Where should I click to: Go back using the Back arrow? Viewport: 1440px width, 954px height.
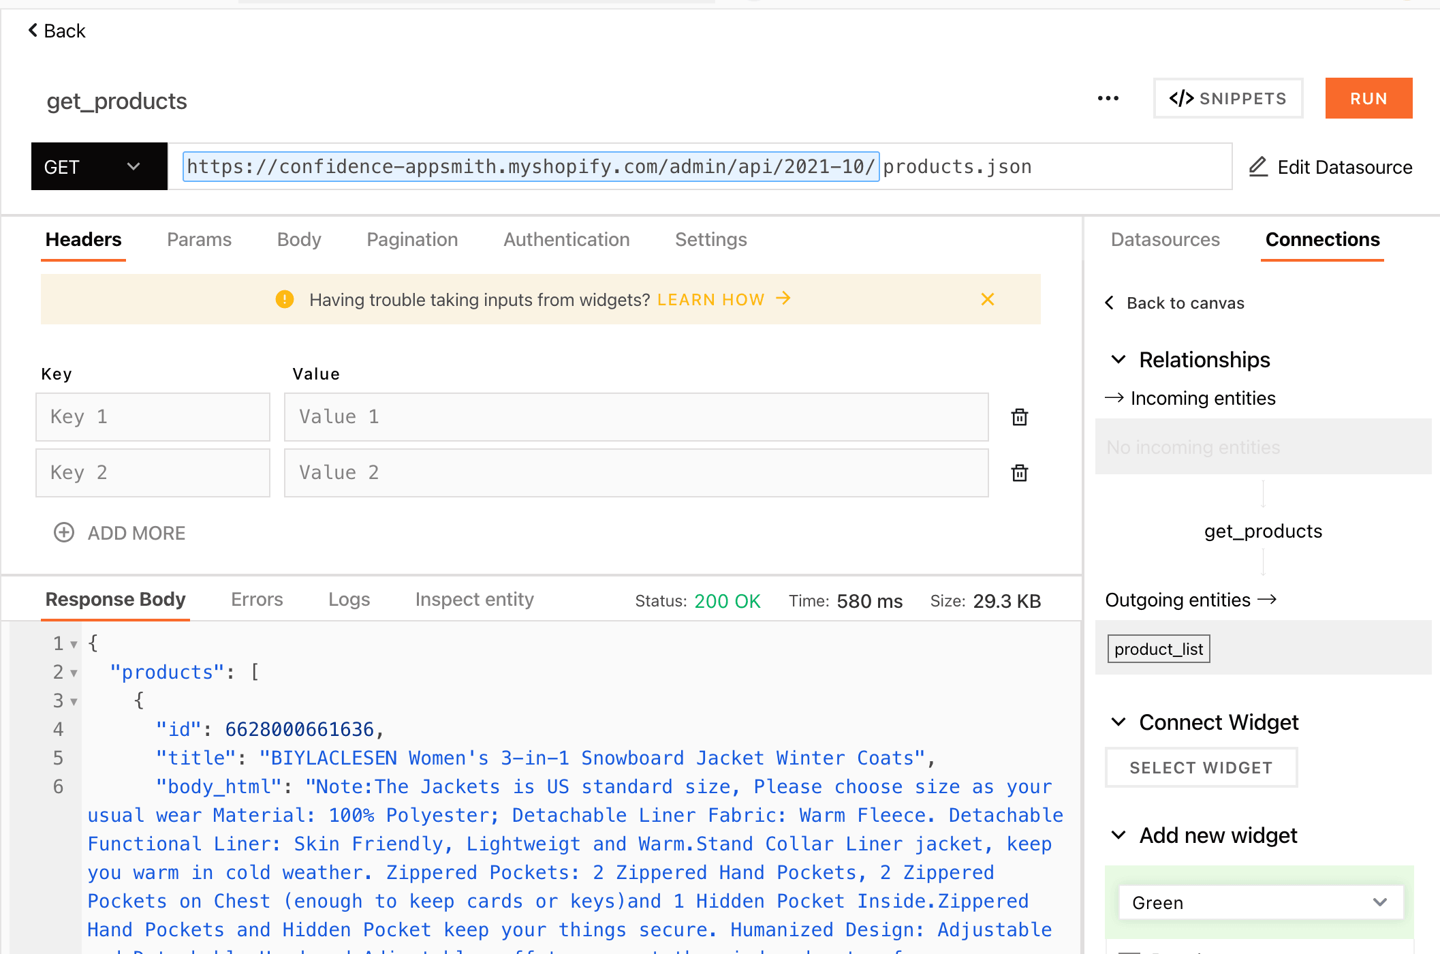click(x=33, y=31)
